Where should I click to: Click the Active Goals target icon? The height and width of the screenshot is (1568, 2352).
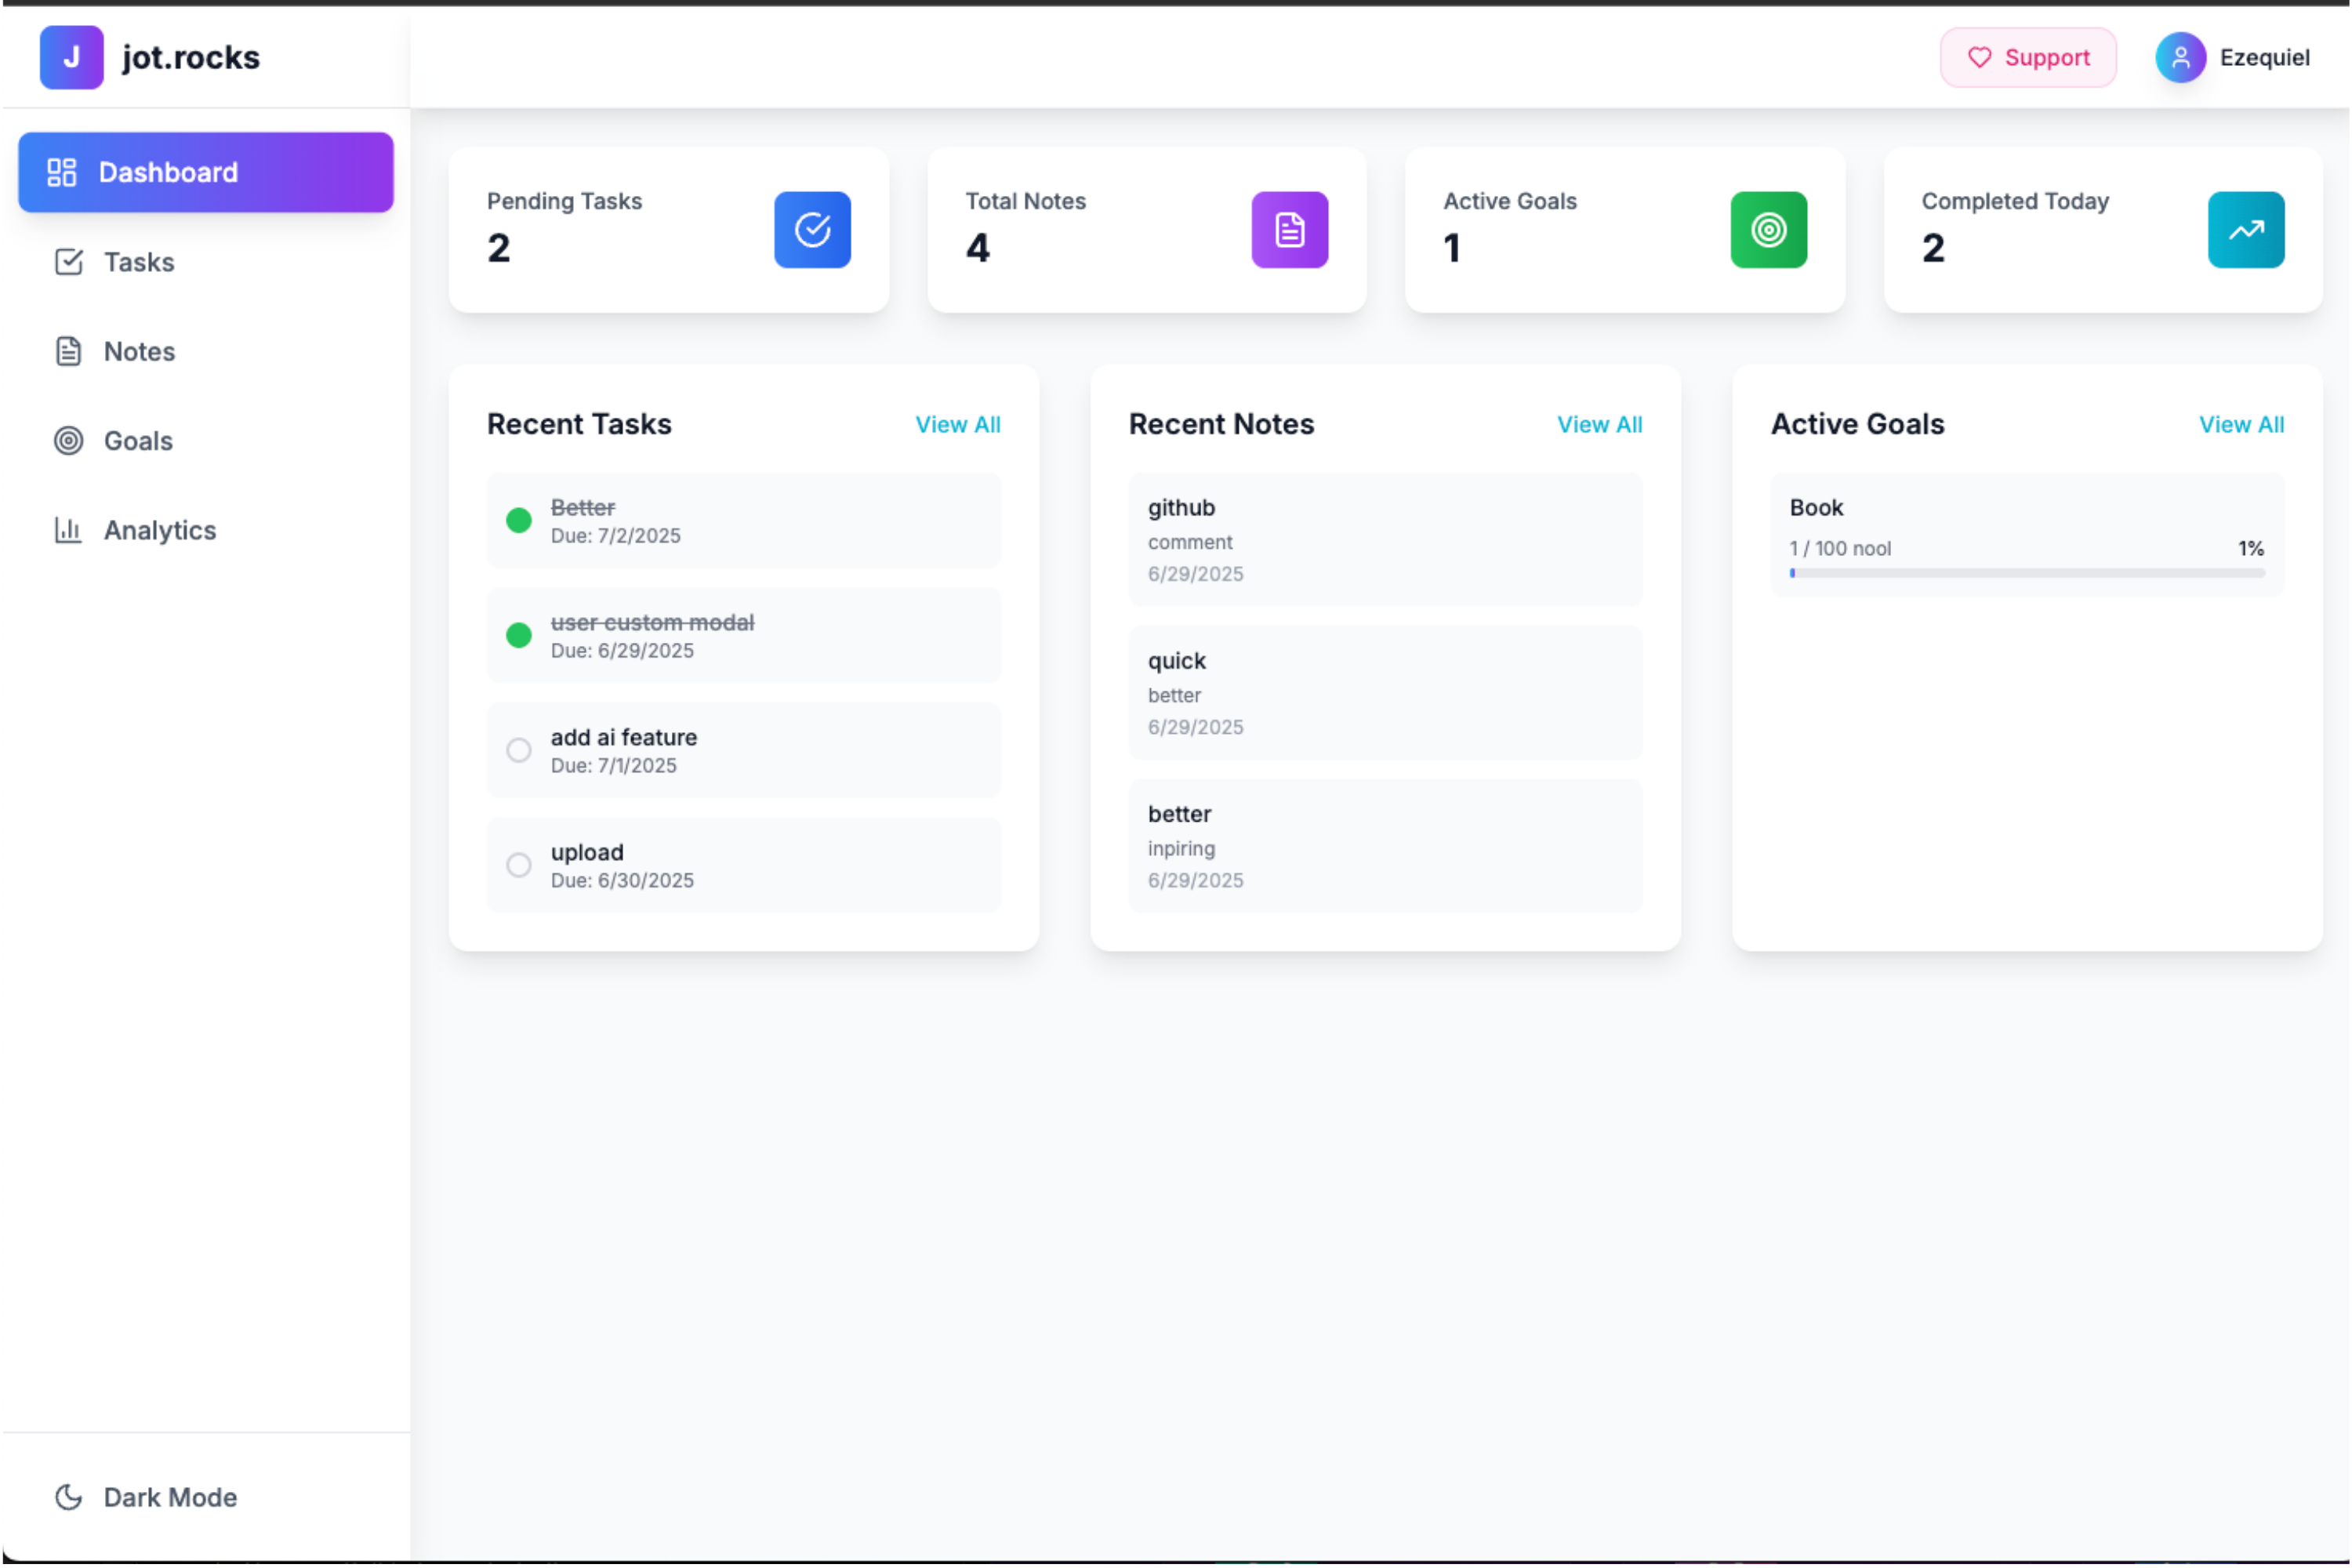point(1768,230)
